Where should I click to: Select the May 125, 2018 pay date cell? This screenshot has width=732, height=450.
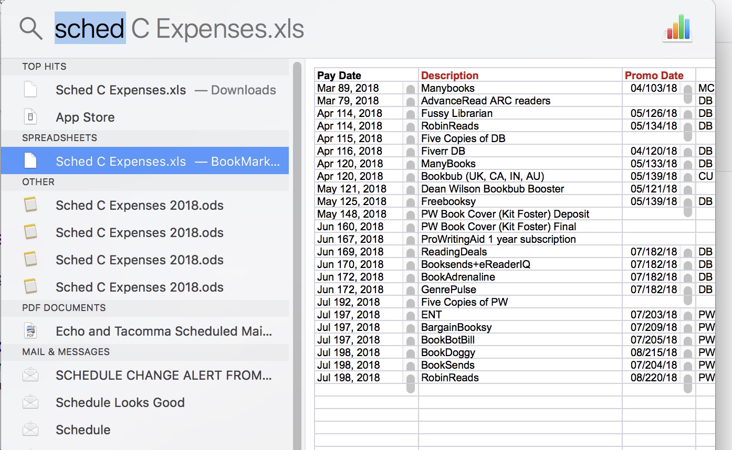(367, 201)
